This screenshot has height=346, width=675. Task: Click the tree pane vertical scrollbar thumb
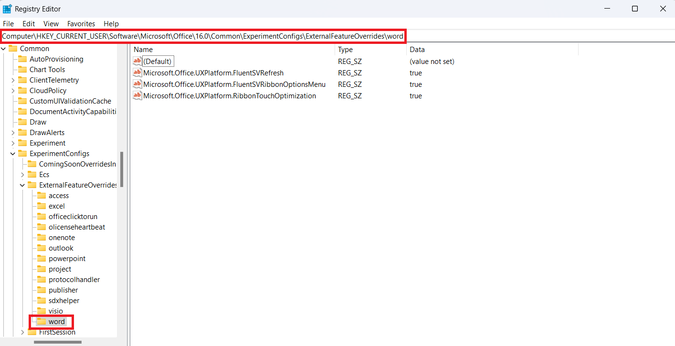122,170
